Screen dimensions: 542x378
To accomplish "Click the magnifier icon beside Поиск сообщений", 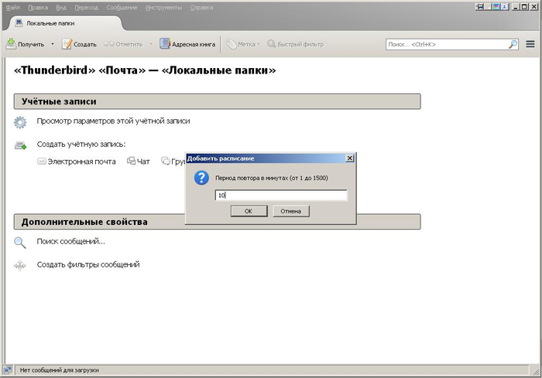I will pyautogui.click(x=19, y=243).
